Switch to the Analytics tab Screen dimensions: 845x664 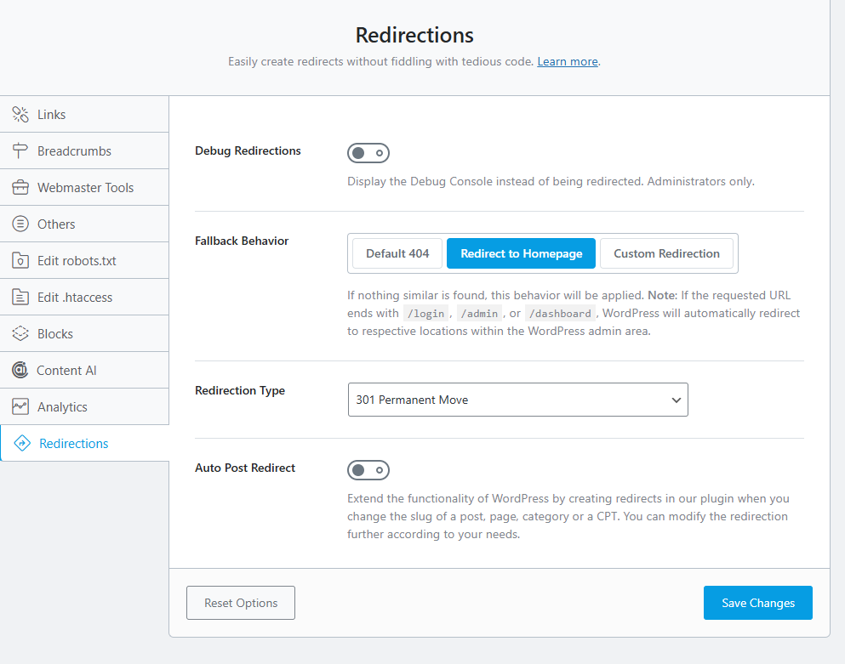point(62,407)
